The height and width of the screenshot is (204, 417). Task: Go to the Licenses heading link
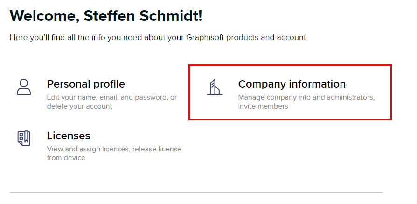pos(69,136)
